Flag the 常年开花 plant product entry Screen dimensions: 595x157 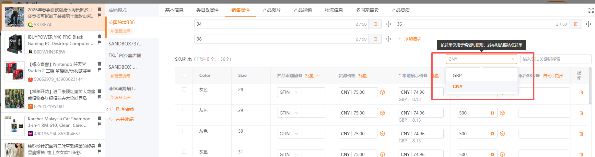pos(99,97)
